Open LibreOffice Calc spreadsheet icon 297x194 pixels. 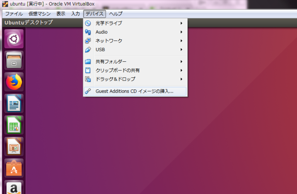coord(14,125)
